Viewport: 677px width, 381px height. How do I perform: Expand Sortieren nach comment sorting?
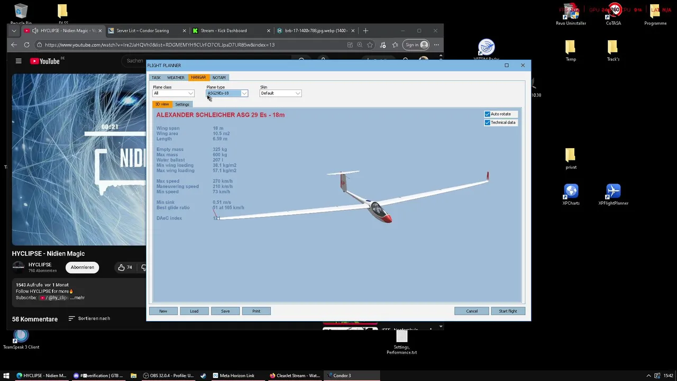(x=89, y=319)
